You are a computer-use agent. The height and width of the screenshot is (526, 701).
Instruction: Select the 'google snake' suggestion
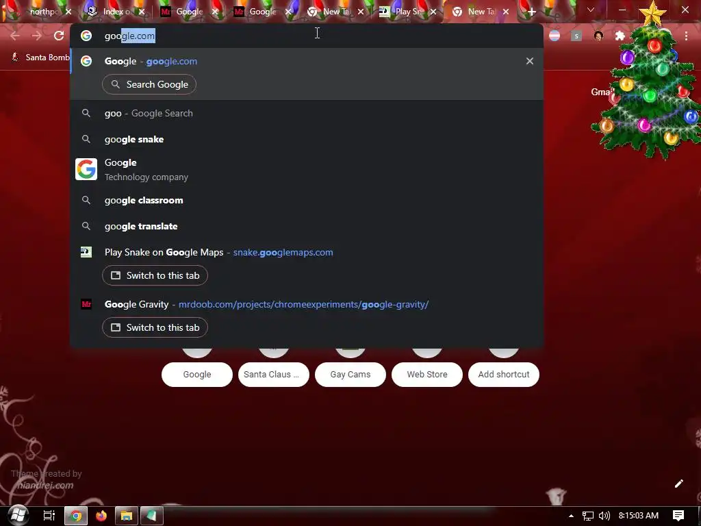pyautogui.click(x=306, y=139)
